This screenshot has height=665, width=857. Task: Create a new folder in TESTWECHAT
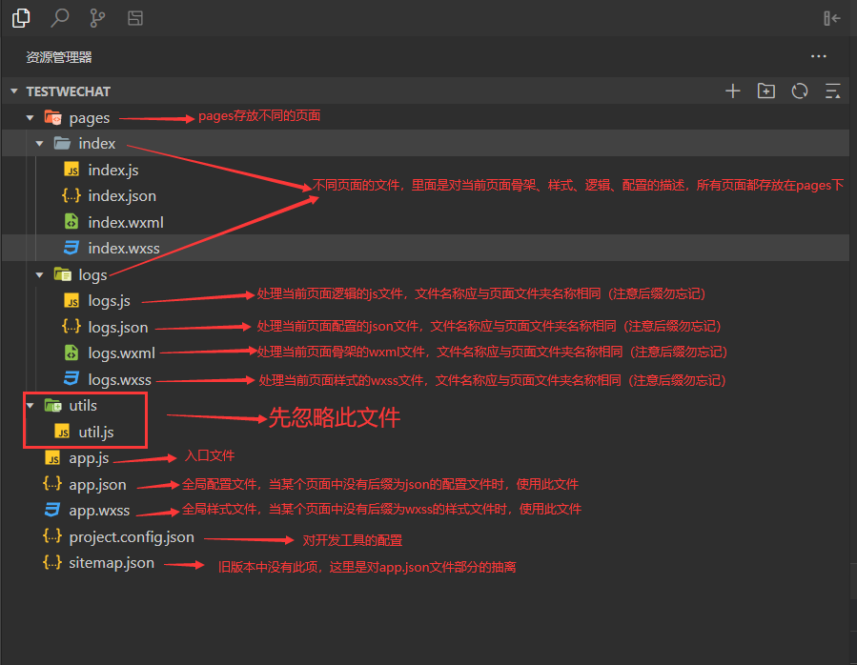point(765,91)
